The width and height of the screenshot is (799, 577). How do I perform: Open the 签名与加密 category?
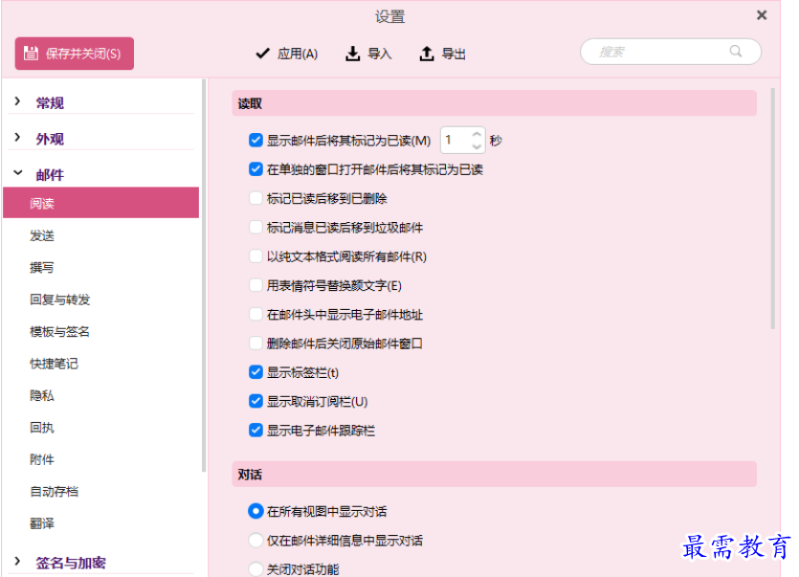[x=71, y=563]
